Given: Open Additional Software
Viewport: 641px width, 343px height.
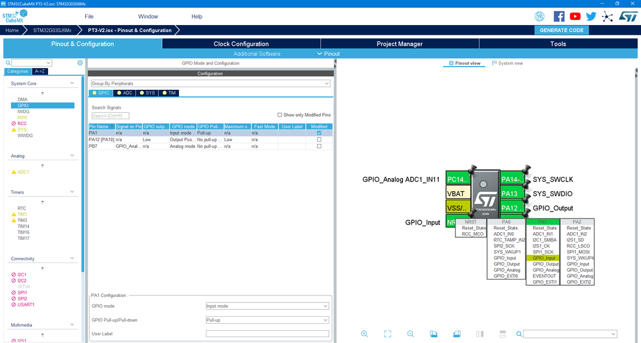Looking at the screenshot, I should (257, 53).
